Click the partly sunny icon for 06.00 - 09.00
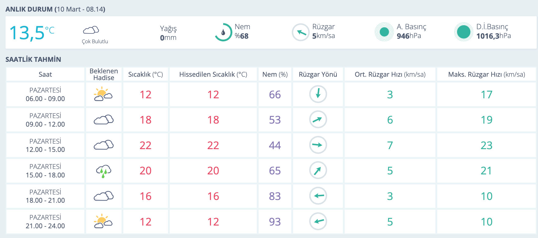Image resolution: width=538 pixels, height=238 pixels. click(x=103, y=94)
